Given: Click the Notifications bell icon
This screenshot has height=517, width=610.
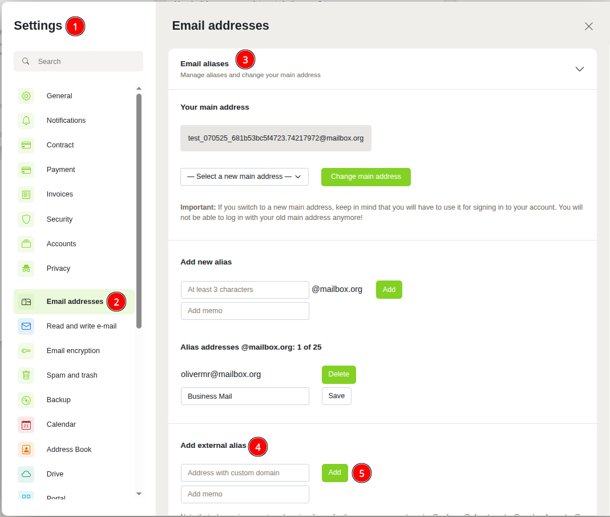Looking at the screenshot, I should tap(26, 121).
